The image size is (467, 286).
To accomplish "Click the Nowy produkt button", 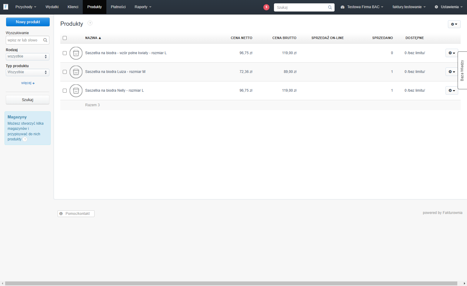I will coord(28,22).
